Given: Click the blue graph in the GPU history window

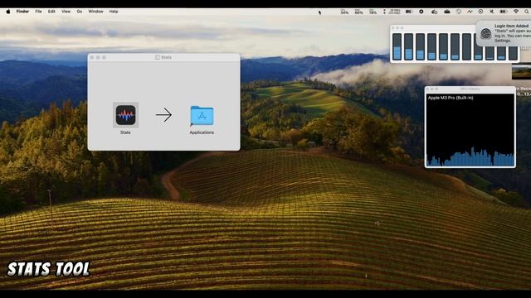Looking at the screenshot, I should click(470, 157).
